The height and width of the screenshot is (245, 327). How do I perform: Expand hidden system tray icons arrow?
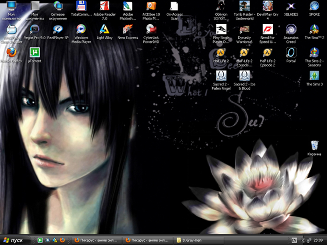tap(303, 240)
